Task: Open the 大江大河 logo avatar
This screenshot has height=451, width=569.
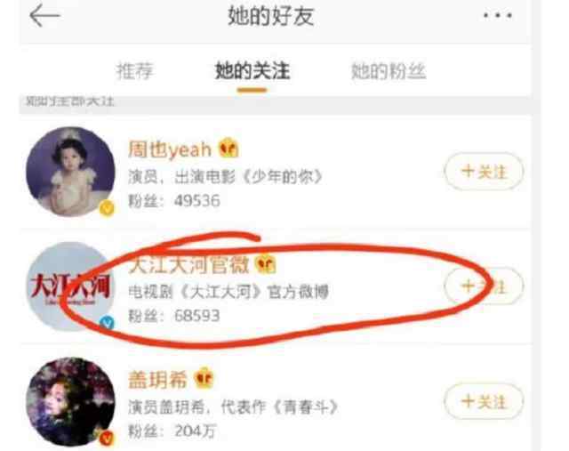Action: pos(70,286)
